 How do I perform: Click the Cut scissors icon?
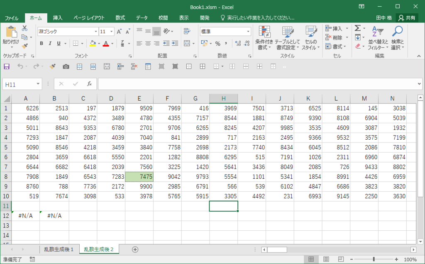24,28
